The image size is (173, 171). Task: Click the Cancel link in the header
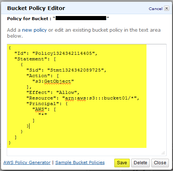(x=155, y=9)
